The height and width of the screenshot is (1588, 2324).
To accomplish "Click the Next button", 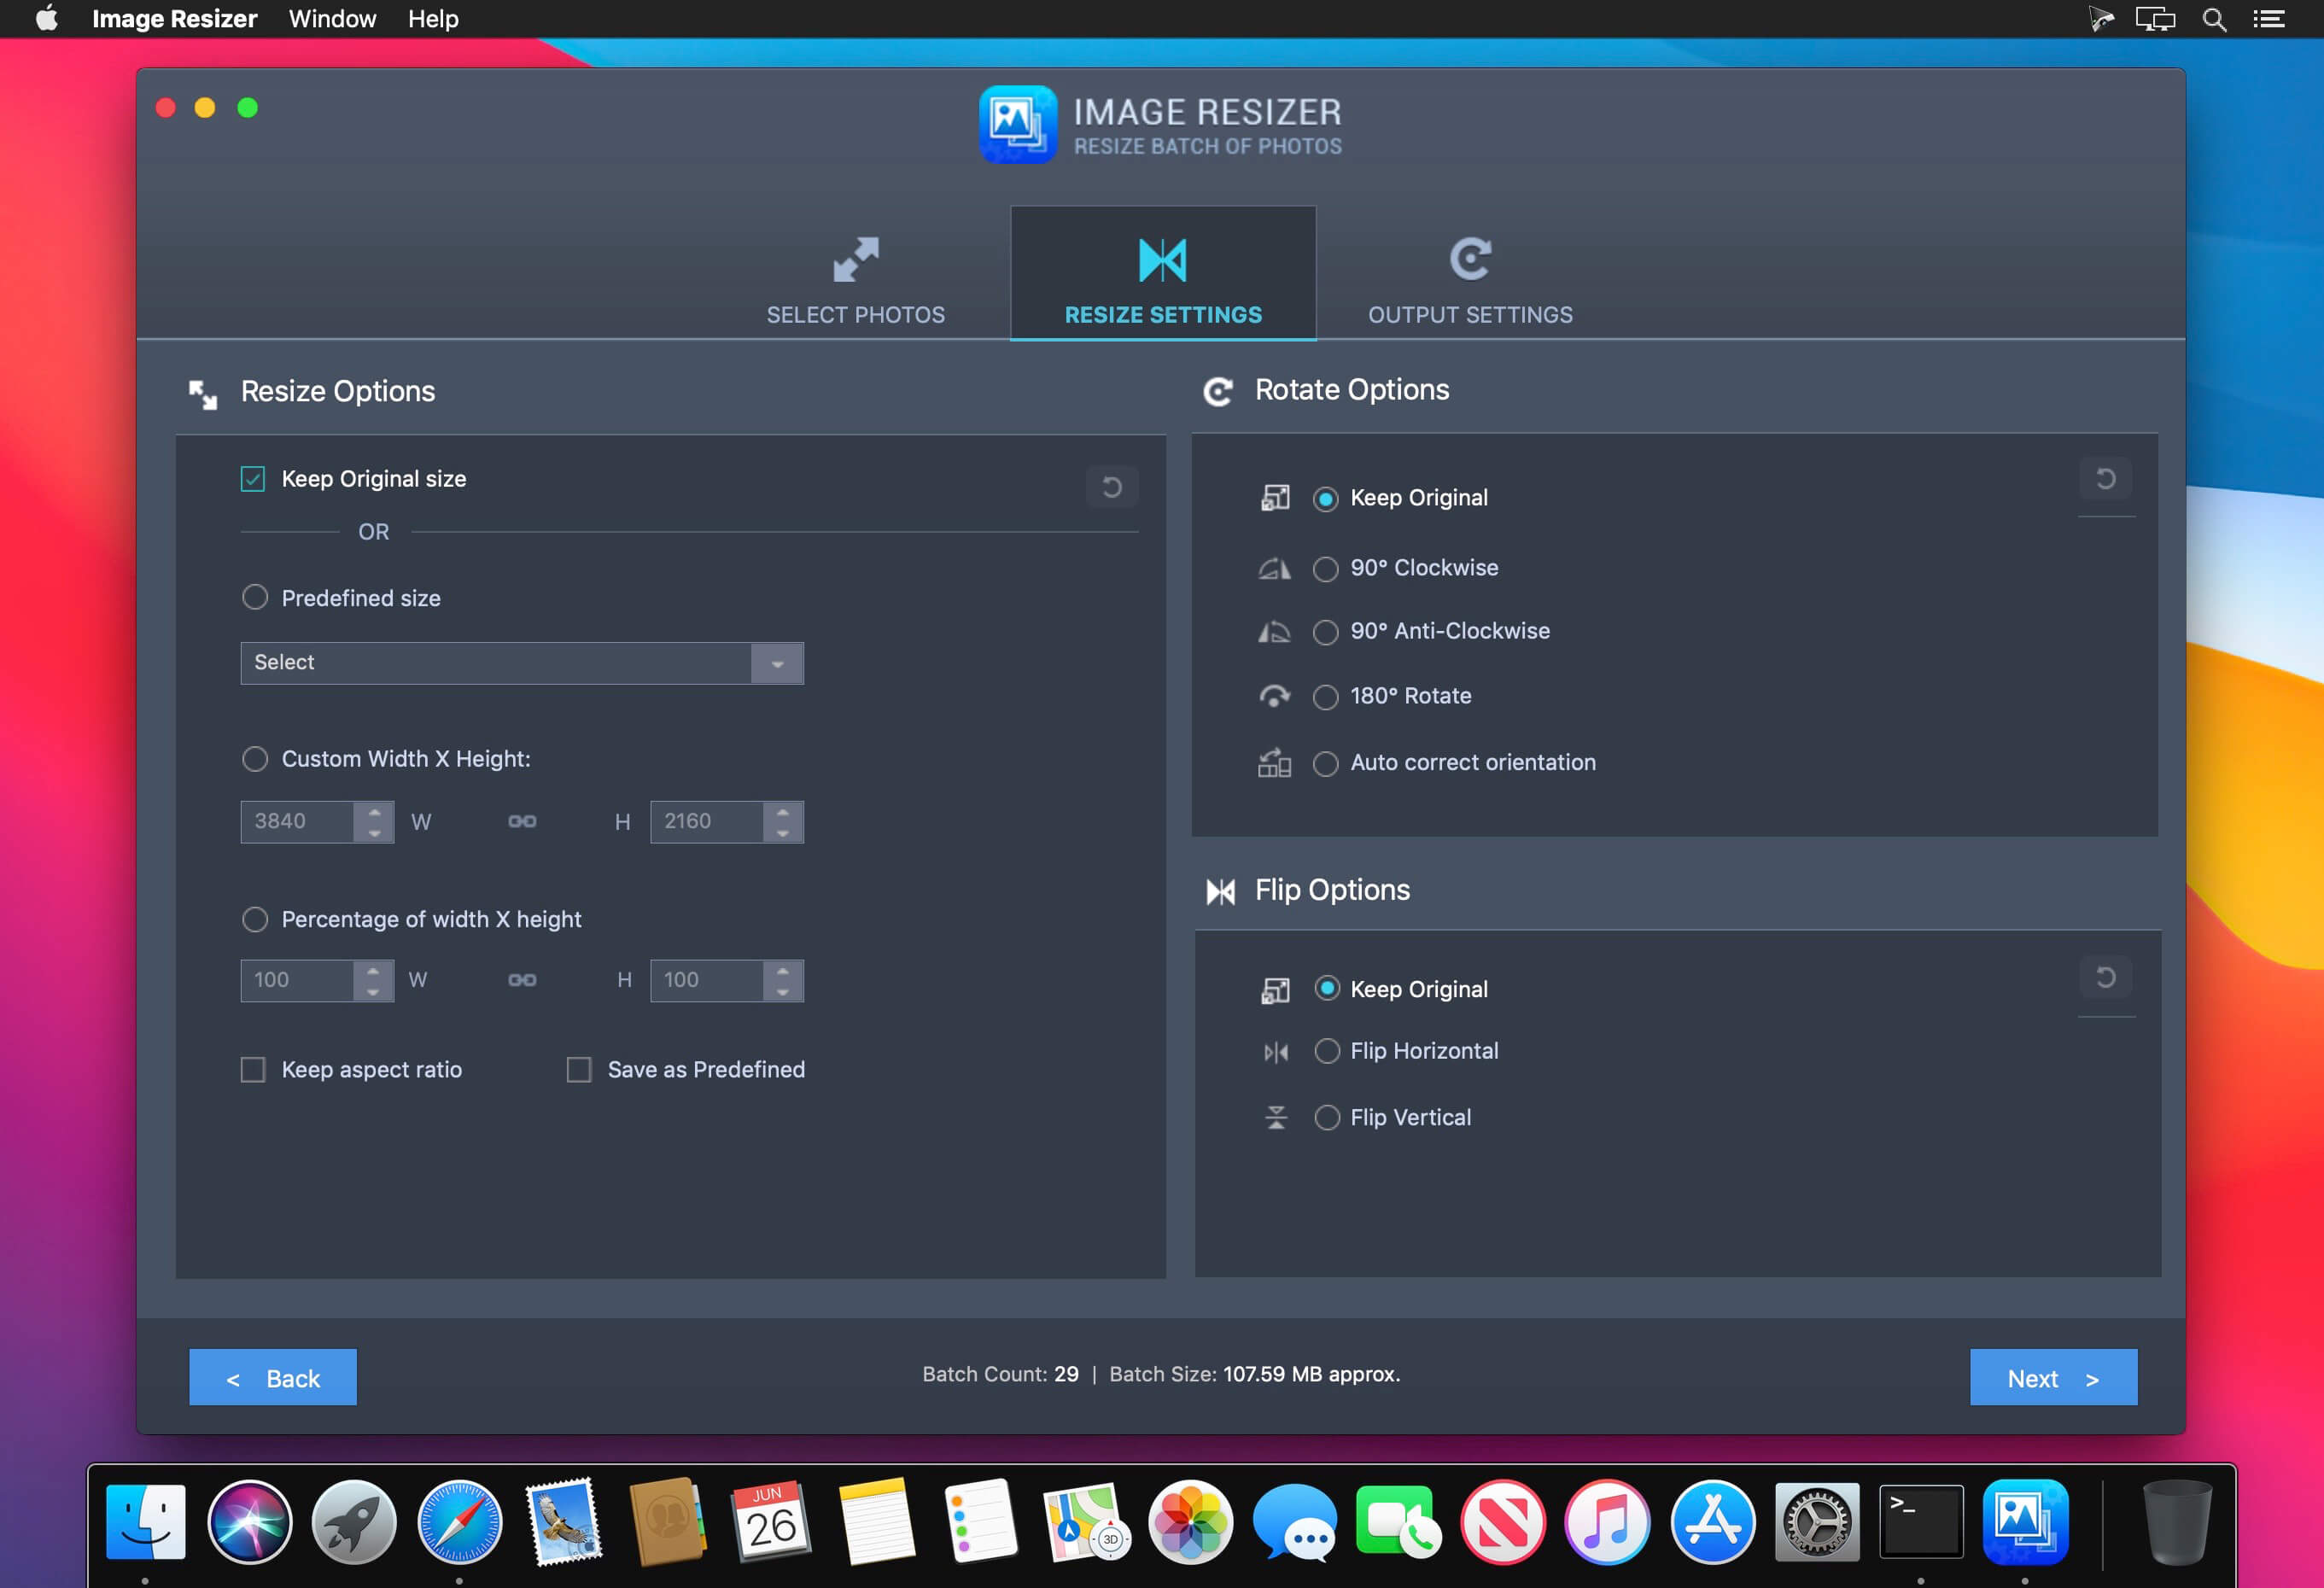I will click(x=2054, y=1378).
